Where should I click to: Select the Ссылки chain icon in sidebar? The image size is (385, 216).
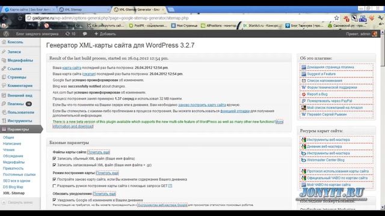click(x=4, y=69)
